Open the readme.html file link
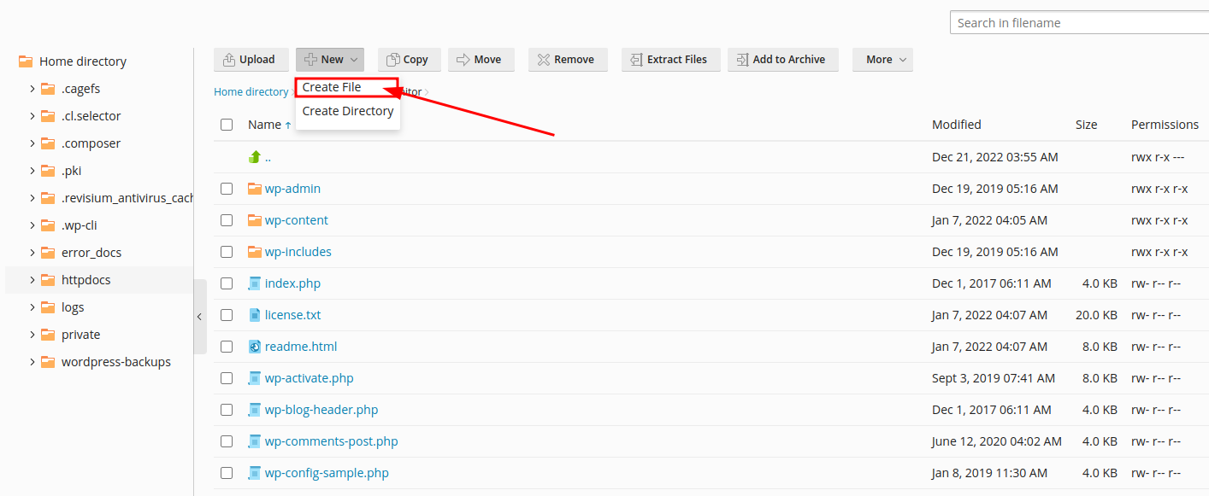Image resolution: width=1209 pixels, height=496 pixels. (301, 347)
